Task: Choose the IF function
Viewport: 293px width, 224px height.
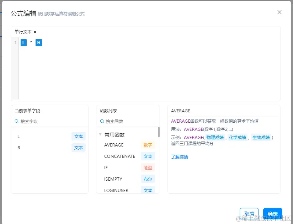Action: pyautogui.click(x=106, y=168)
